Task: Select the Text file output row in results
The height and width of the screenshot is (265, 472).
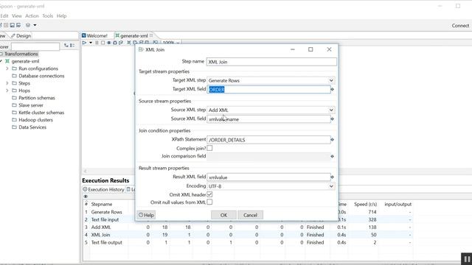Action: coord(248,242)
